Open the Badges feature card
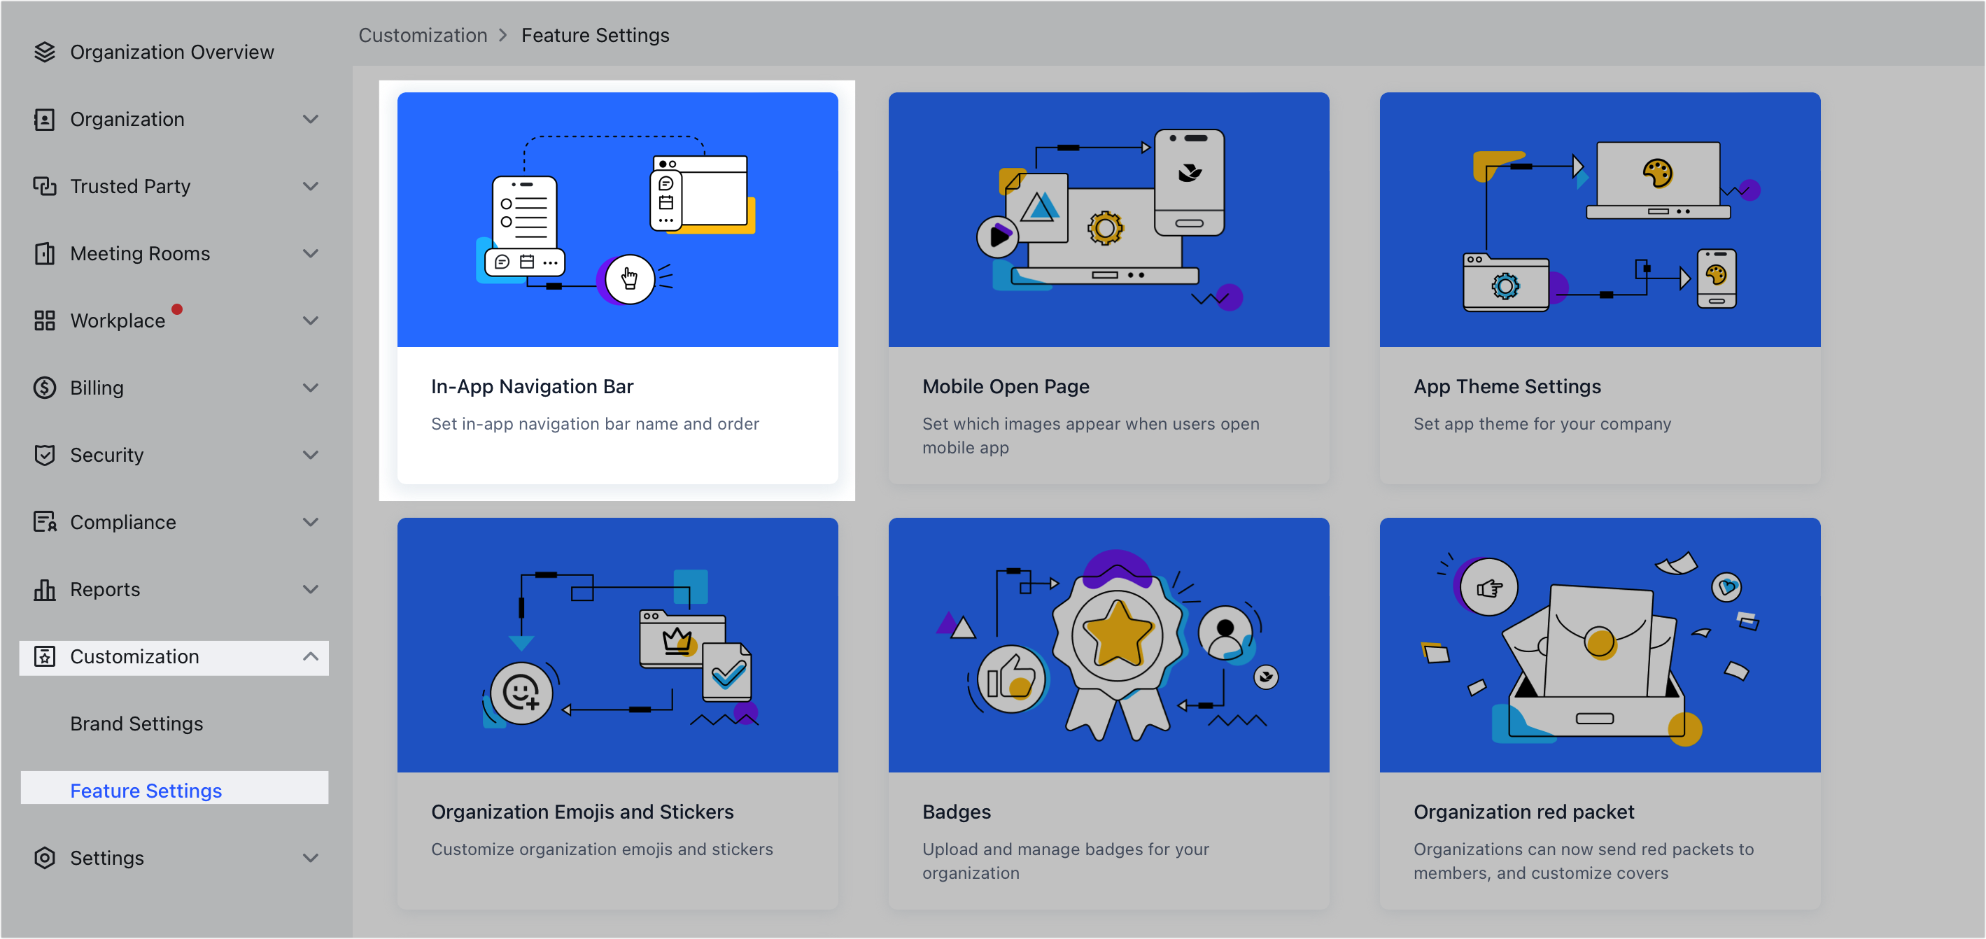Image resolution: width=1986 pixels, height=939 pixels. [x=1108, y=713]
